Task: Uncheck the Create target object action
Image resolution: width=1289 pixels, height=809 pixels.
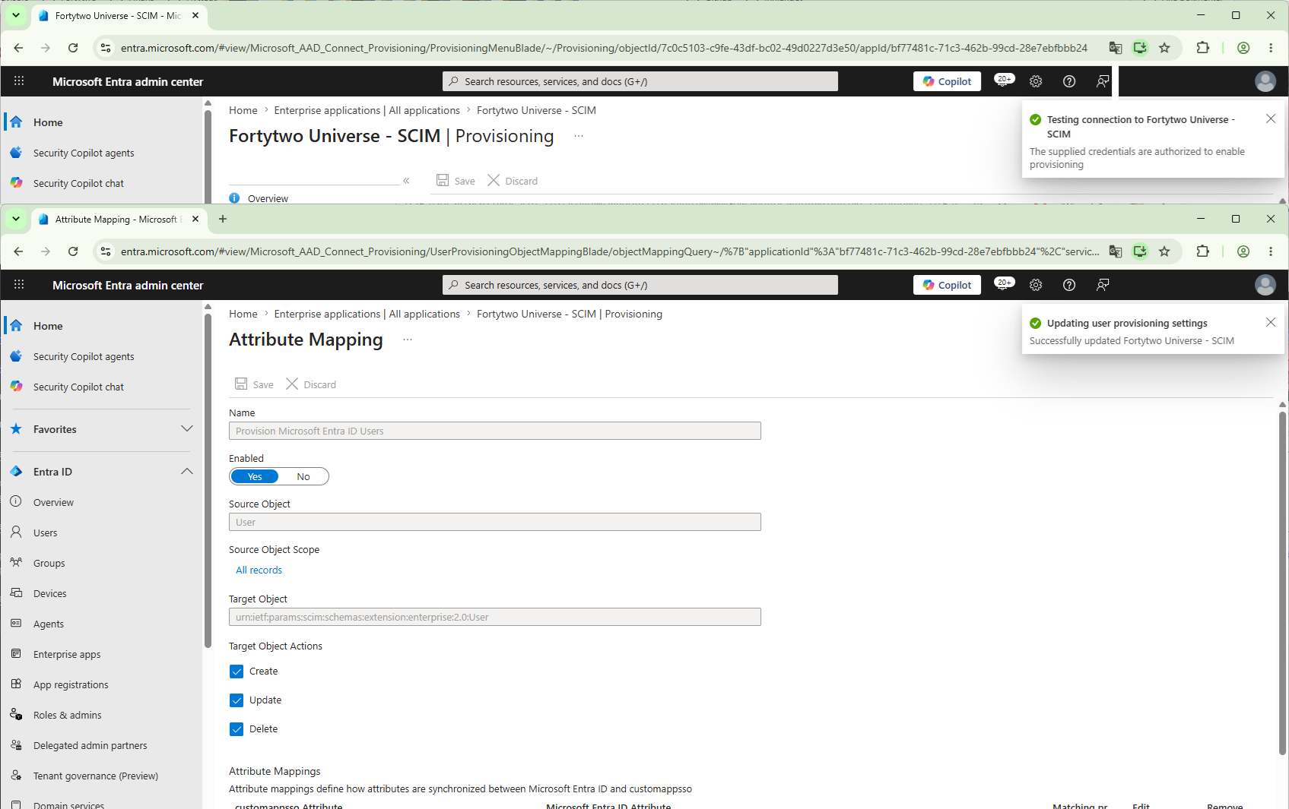Action: point(237,672)
